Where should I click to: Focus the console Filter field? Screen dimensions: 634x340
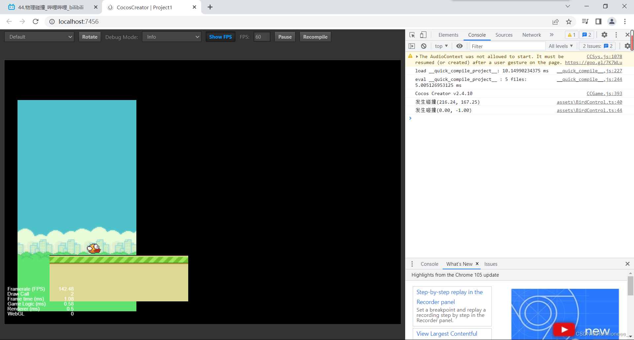coord(507,46)
